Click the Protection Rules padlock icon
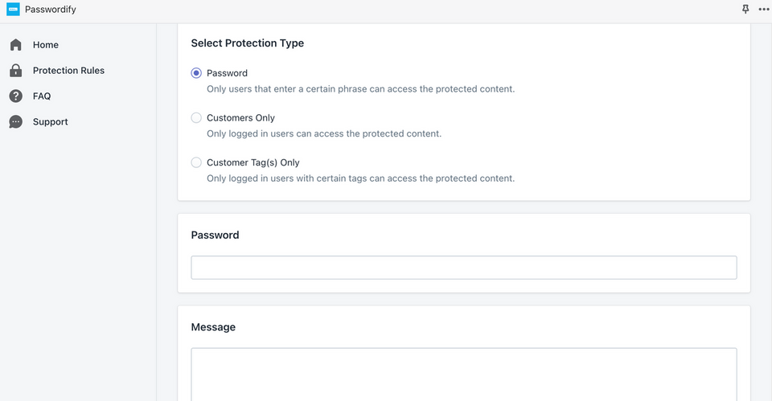Viewport: 772px width, 401px height. pos(16,71)
